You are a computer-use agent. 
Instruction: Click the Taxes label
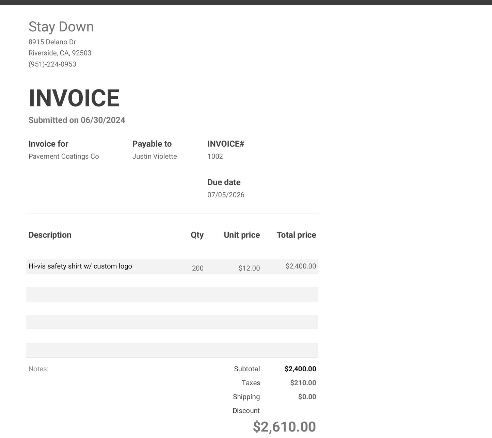[251, 383]
